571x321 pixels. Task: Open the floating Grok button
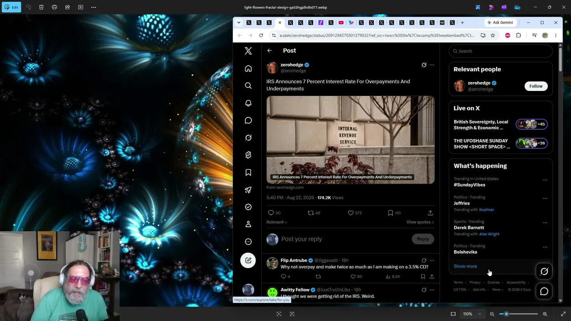tap(544, 272)
